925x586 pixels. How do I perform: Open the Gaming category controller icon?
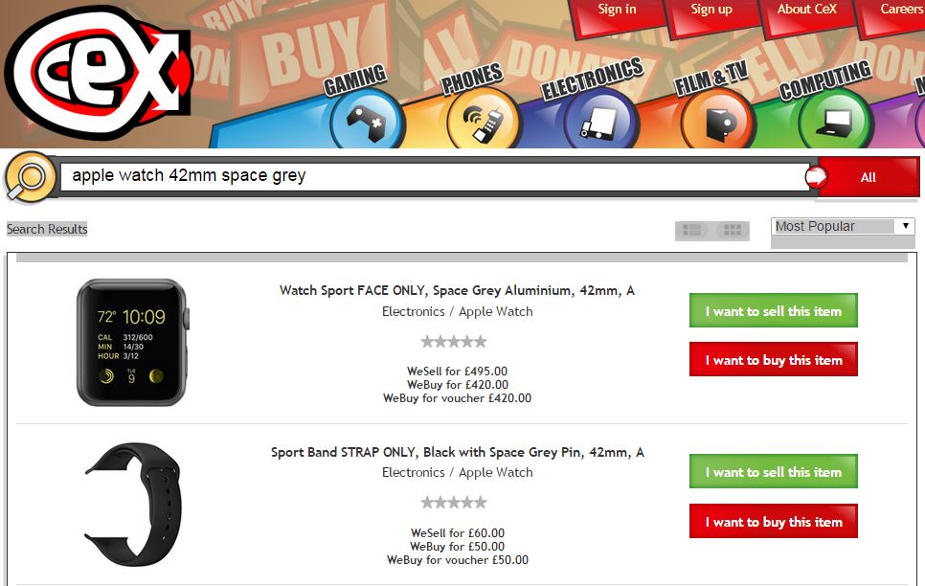coord(368,121)
